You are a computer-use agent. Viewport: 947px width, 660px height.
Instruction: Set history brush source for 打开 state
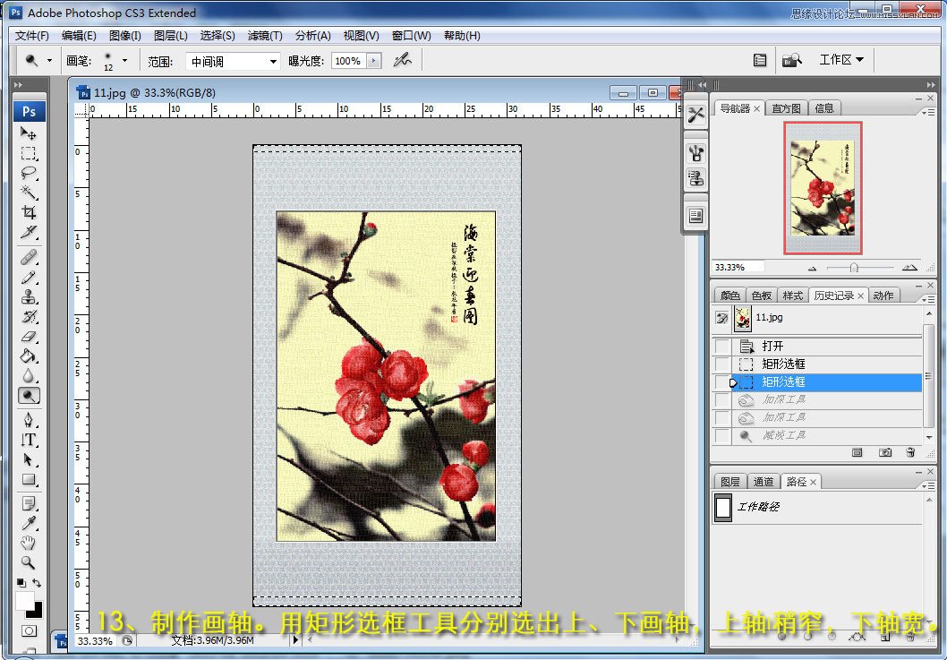(x=722, y=347)
